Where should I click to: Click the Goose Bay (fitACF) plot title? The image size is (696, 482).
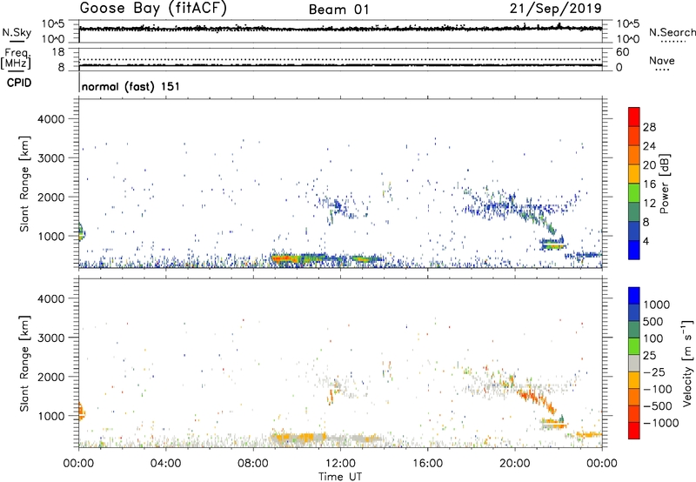point(153,8)
